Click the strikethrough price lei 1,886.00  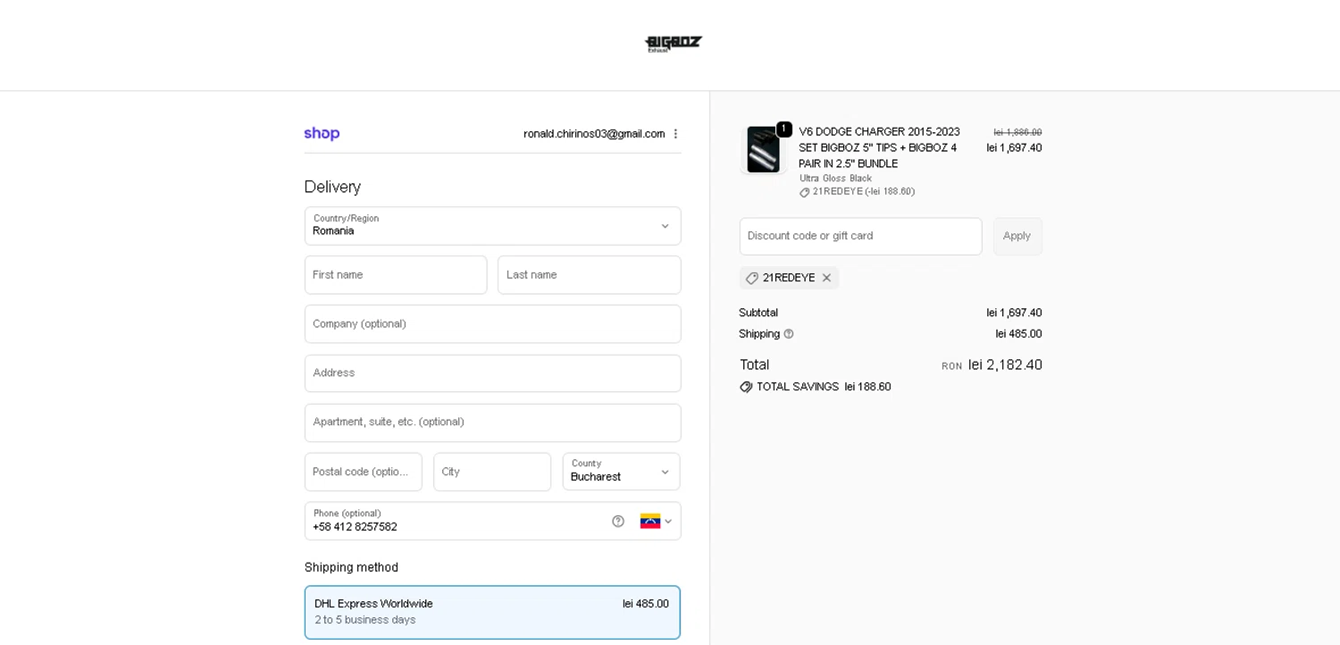pos(1018,132)
